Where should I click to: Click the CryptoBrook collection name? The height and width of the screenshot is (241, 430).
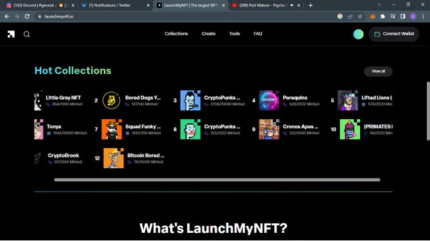click(x=63, y=155)
